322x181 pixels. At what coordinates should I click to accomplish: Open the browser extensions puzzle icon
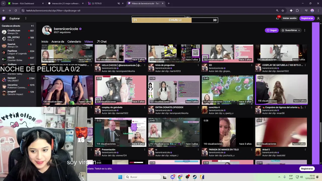[x=297, y=11]
